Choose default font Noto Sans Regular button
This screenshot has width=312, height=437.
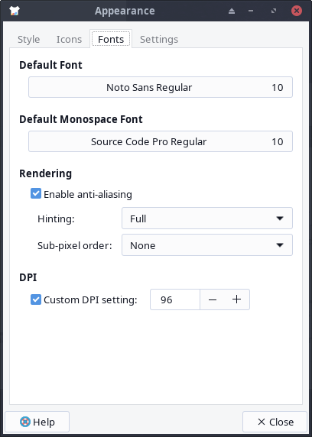coord(161,87)
